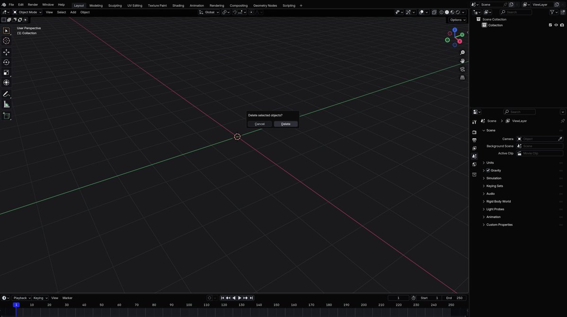Screen dimensions: 567x317
Task: Jump to the last frame
Action: pyautogui.click(x=251, y=298)
